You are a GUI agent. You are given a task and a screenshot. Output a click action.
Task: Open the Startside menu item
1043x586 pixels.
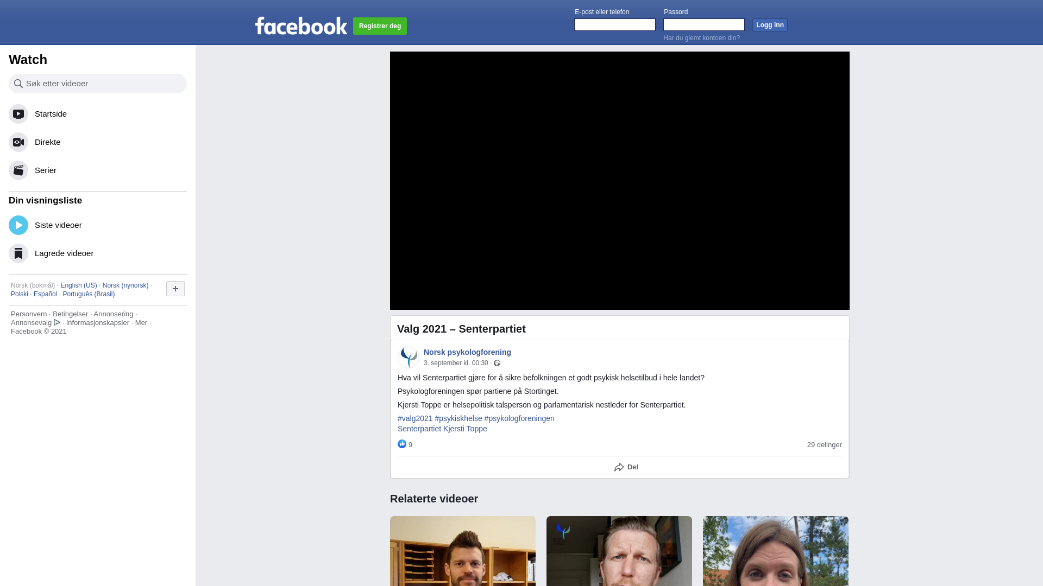click(x=98, y=114)
